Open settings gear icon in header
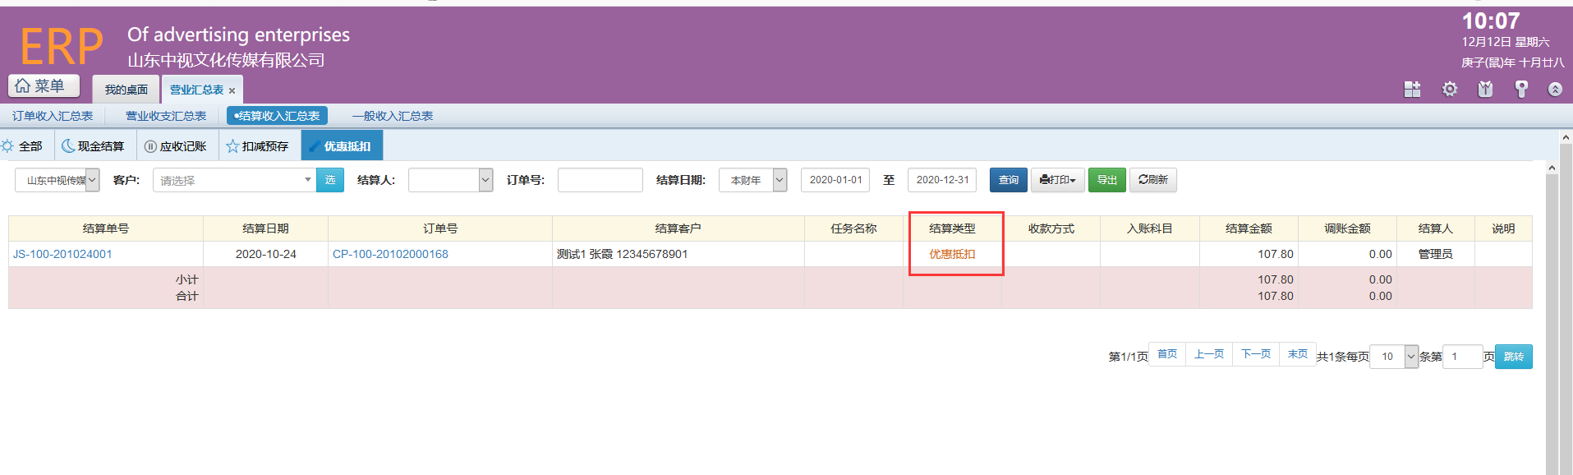Image resolution: width=1573 pixels, height=475 pixels. 1450,90
